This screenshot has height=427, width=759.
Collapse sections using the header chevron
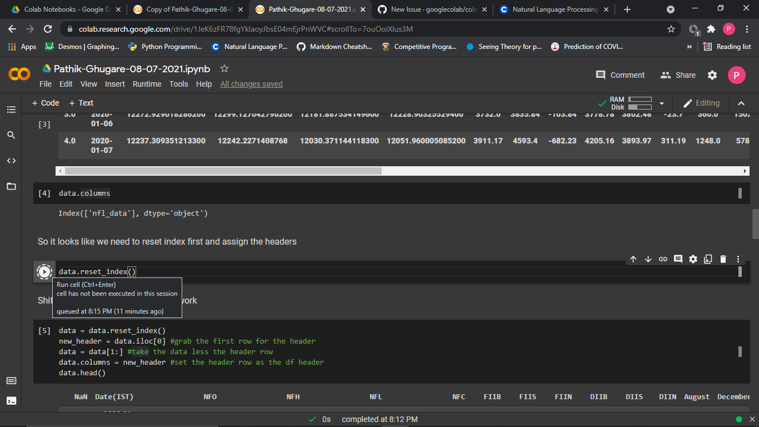coord(741,103)
